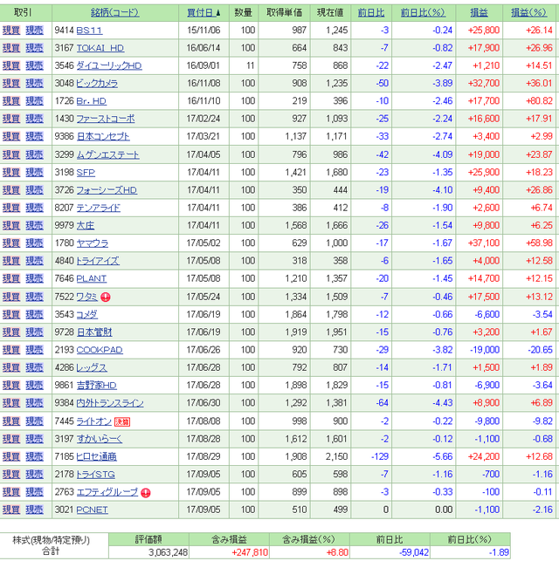
Task: Click 現買 in the ヤマウラ row
Action: click(11, 243)
